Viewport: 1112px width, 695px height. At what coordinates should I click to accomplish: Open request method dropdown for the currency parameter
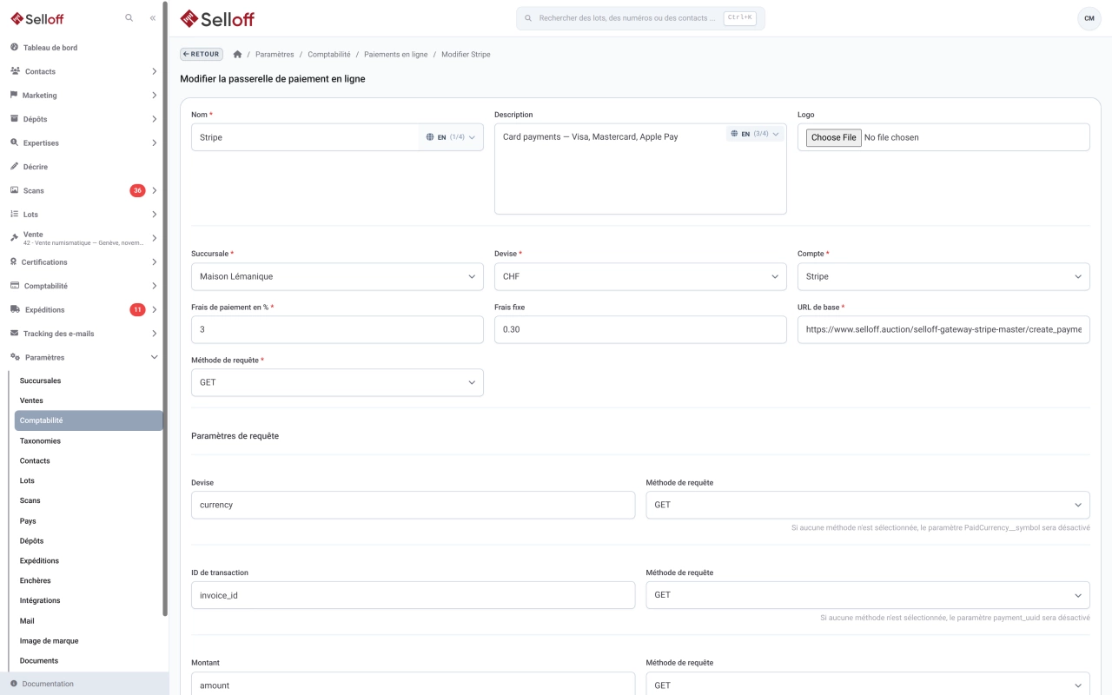click(x=868, y=505)
